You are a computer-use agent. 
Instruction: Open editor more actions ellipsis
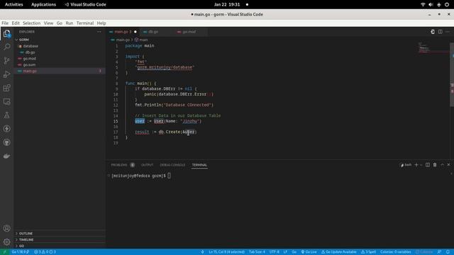448,32
